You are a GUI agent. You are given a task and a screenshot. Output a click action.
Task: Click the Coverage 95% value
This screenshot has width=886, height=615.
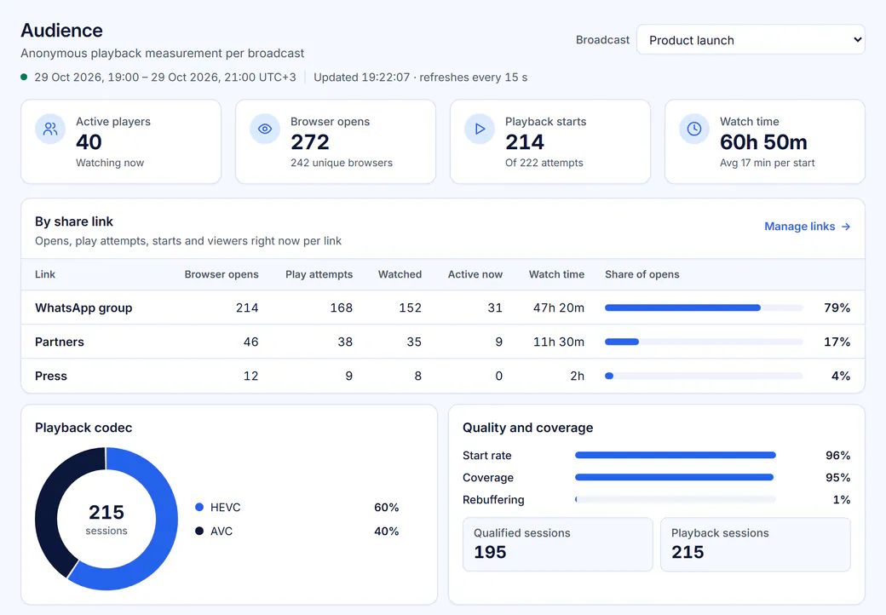point(838,477)
